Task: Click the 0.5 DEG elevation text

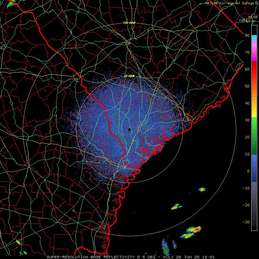Action: (146, 257)
